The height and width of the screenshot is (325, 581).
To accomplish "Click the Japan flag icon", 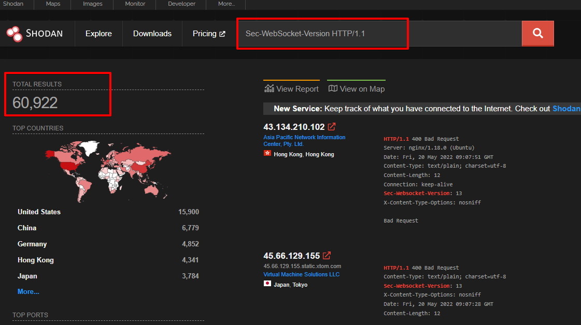I will click(x=267, y=284).
